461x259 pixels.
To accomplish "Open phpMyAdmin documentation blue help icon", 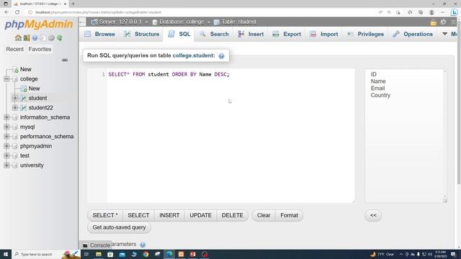I will (35, 38).
